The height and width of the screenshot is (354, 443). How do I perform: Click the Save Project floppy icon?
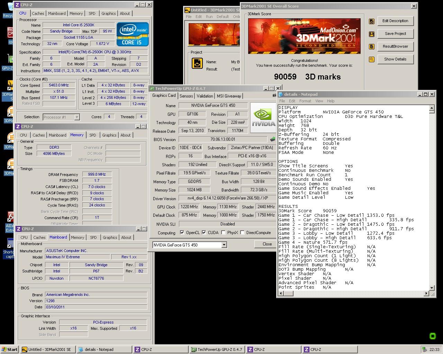(x=371, y=34)
